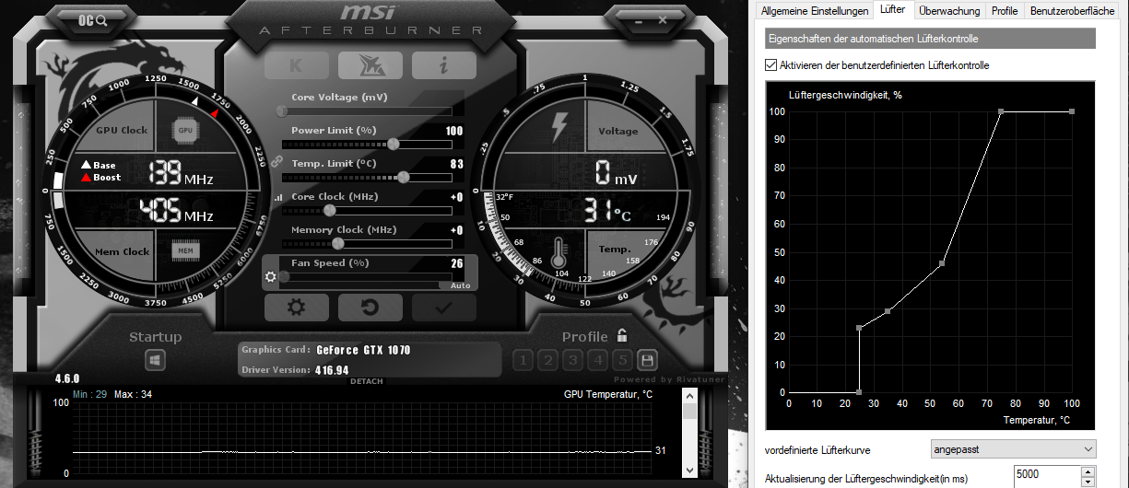Click the Temp. Limit value 83

point(456,164)
